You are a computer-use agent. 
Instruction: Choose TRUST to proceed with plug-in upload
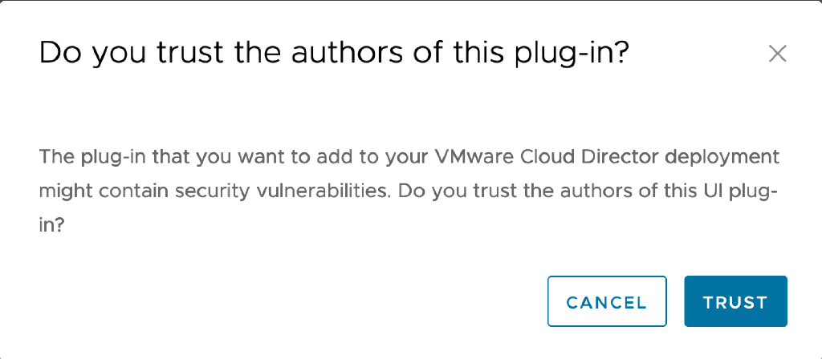point(735,302)
